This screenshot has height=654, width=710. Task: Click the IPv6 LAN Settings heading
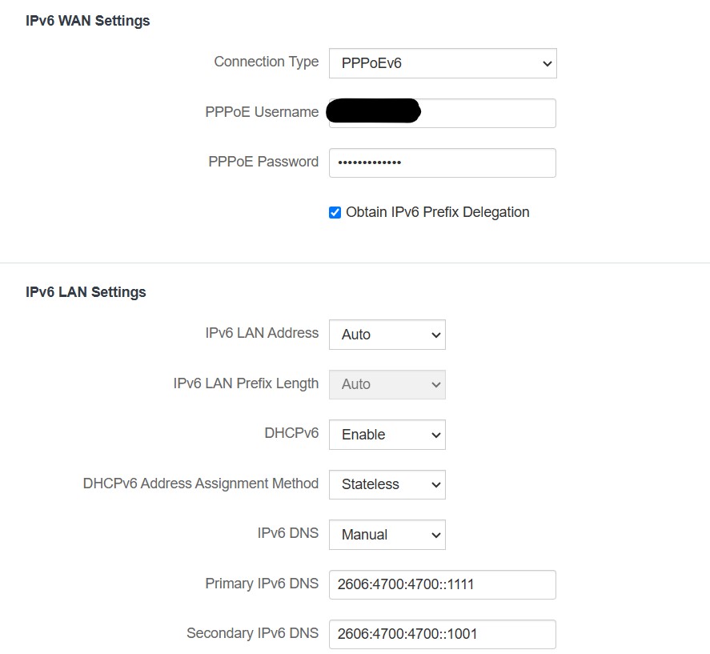pyautogui.click(x=86, y=292)
